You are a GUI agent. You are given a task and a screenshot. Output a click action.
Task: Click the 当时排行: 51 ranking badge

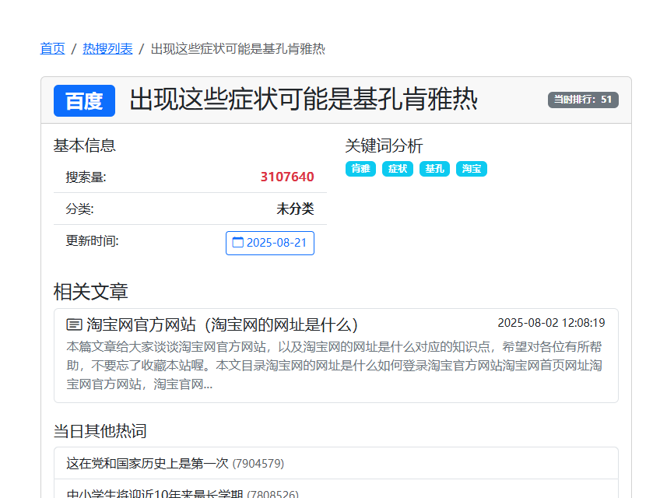pyautogui.click(x=582, y=100)
